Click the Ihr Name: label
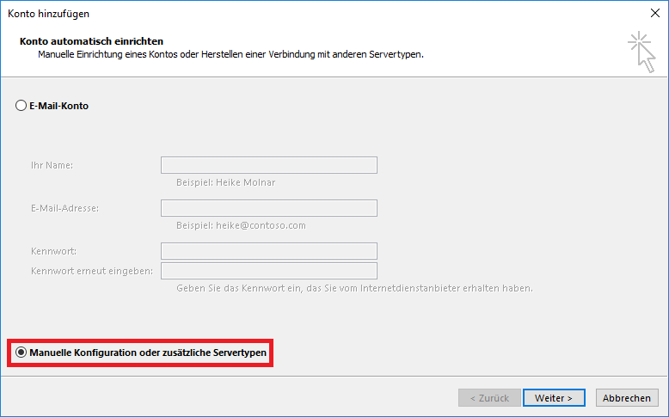 pos(52,165)
